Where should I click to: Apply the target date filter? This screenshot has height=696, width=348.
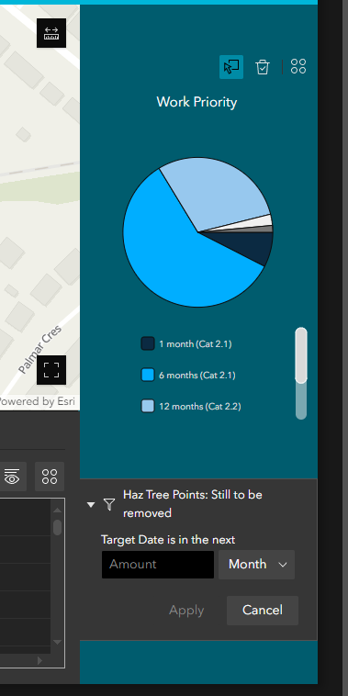pos(186,611)
